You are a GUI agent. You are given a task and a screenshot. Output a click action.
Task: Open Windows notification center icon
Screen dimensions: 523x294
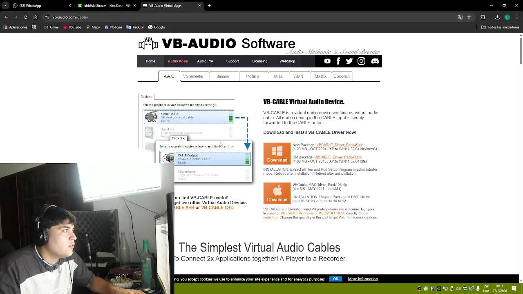click(x=514, y=289)
